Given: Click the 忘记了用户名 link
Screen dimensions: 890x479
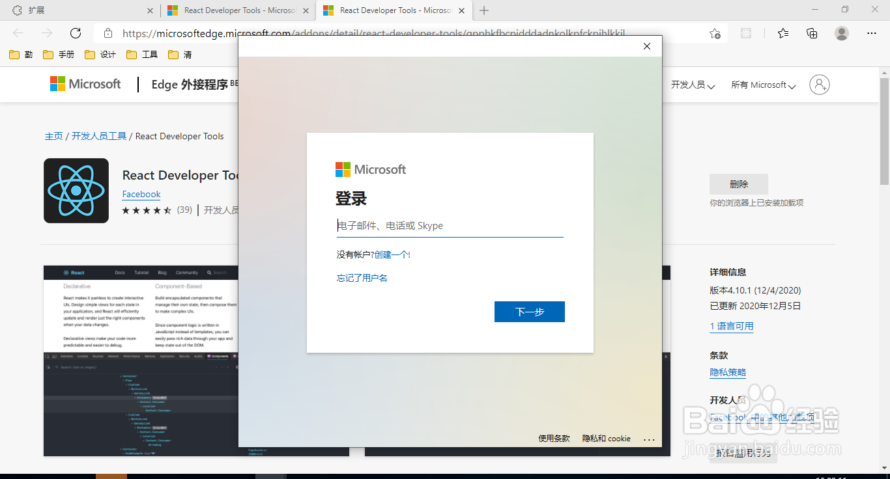Looking at the screenshot, I should [x=362, y=278].
